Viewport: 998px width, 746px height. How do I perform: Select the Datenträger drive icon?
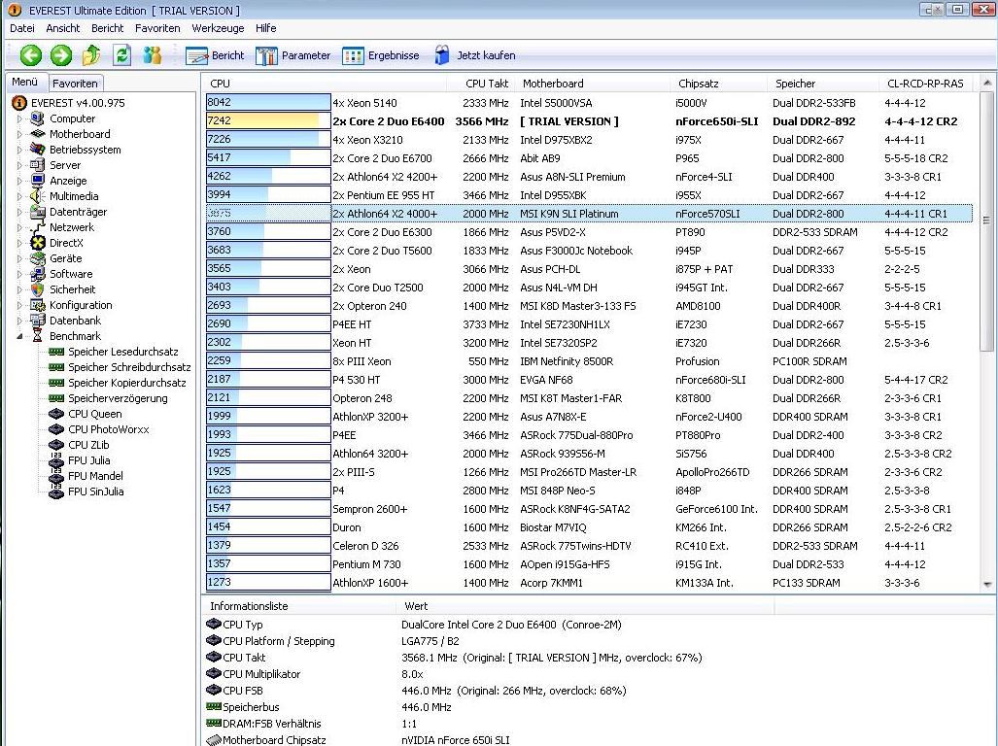tap(38, 212)
